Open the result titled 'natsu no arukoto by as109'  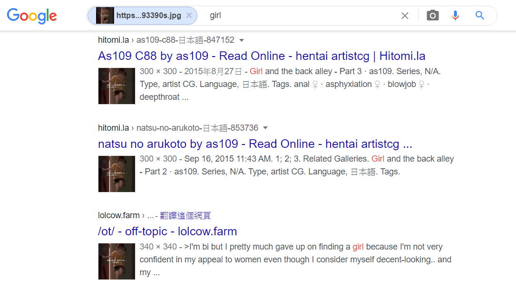[x=255, y=144]
